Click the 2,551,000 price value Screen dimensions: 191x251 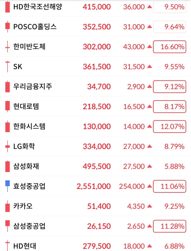coord(94,186)
